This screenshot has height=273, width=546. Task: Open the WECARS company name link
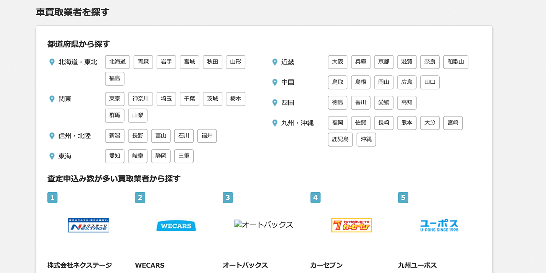click(150, 265)
